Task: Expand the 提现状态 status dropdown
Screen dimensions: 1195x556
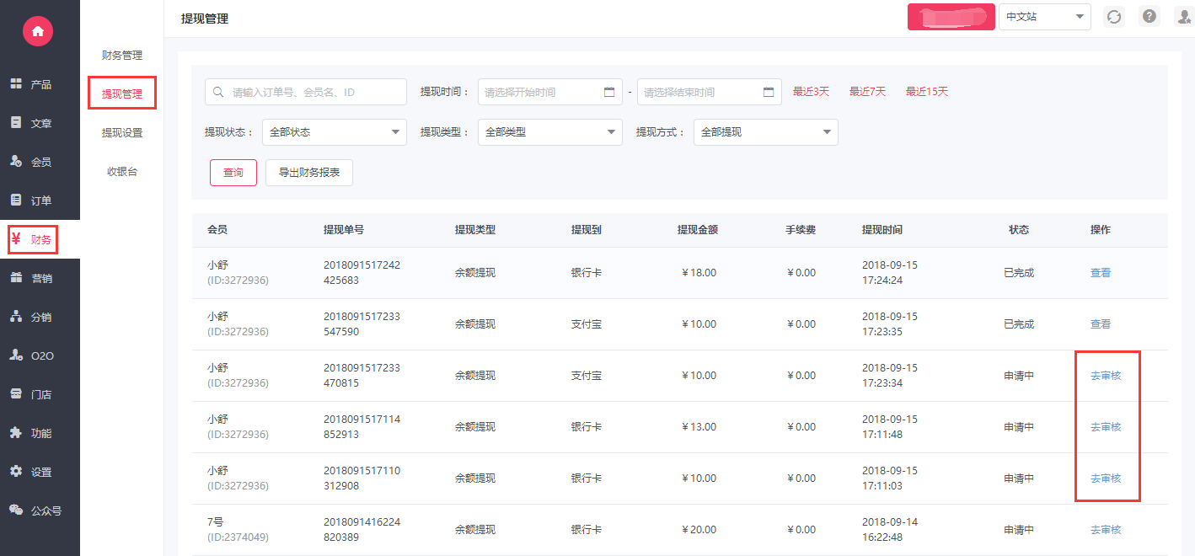Action: point(335,132)
